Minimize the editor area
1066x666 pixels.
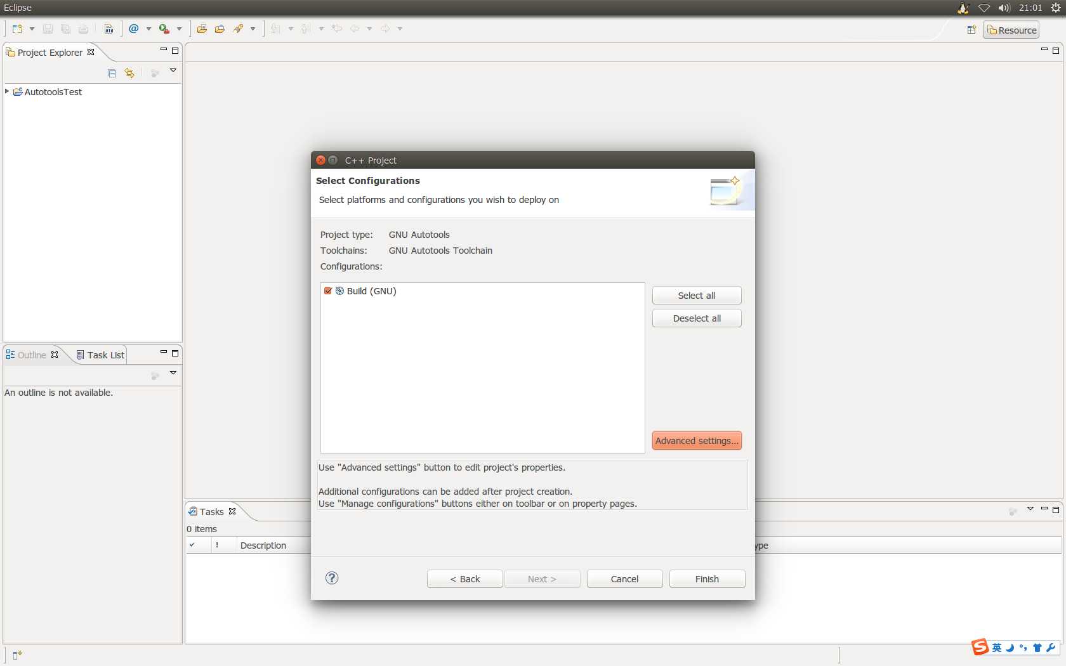pyautogui.click(x=1044, y=50)
